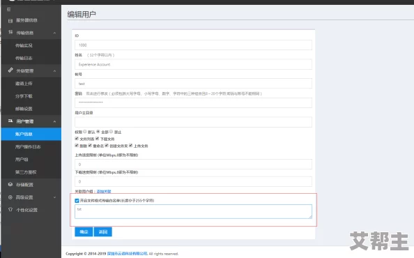The height and width of the screenshot is (258, 414).
Task: Select 账户信息 in the sidebar
Action: (31, 134)
